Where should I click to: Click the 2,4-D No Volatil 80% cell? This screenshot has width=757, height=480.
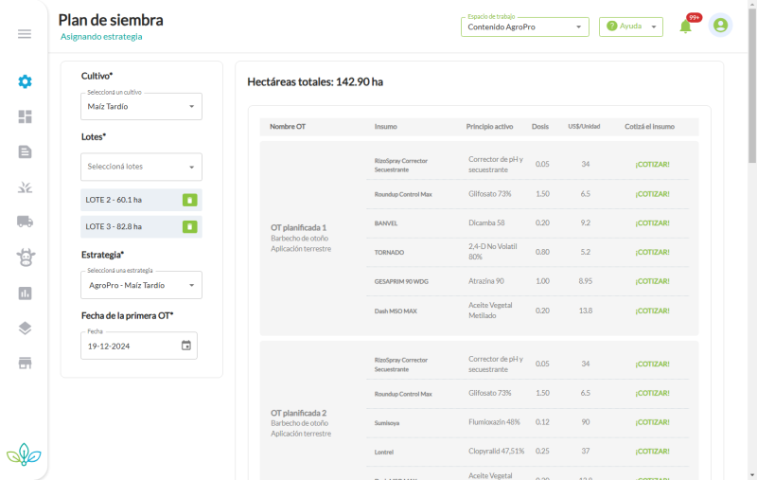[492, 252]
